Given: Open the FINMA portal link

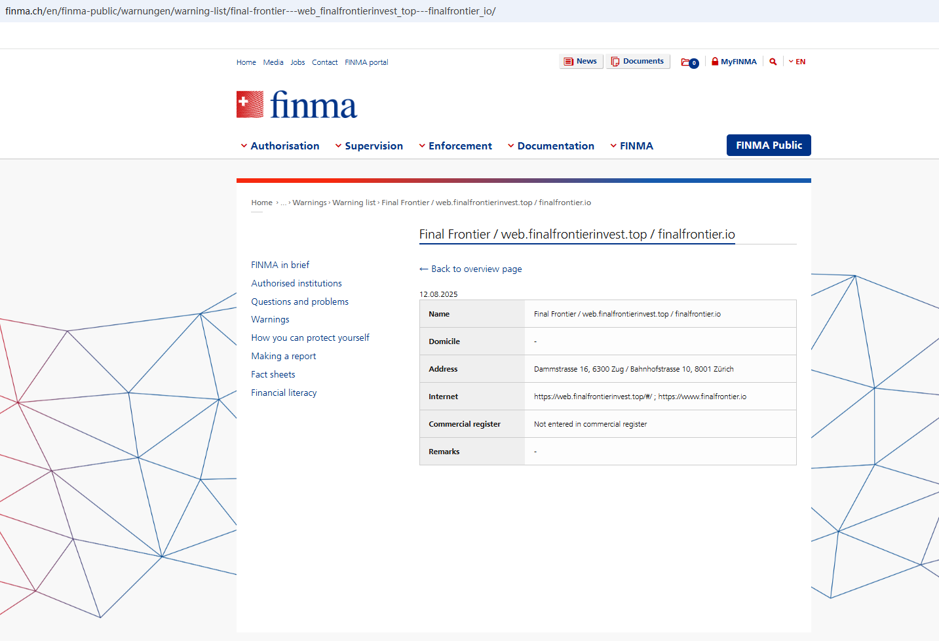Looking at the screenshot, I should (366, 62).
